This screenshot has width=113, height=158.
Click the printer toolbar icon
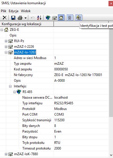[20, 18]
